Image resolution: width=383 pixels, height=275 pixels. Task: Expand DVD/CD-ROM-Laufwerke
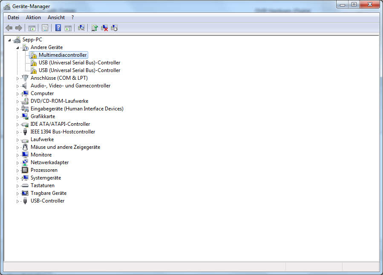click(17, 101)
